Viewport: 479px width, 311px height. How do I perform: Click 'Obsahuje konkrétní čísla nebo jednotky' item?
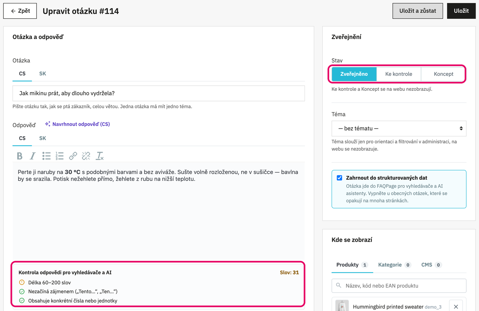point(68,301)
